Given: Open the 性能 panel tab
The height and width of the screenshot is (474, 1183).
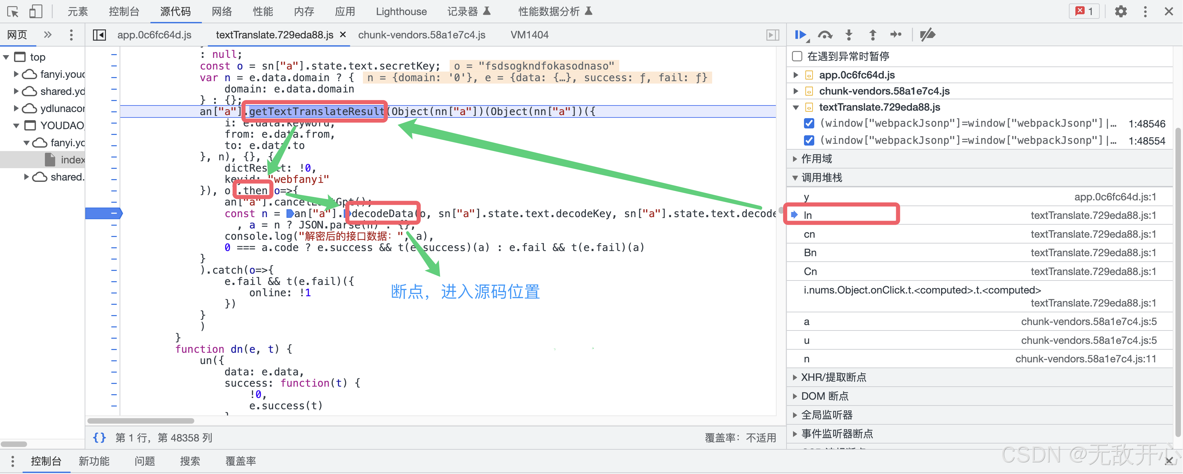Looking at the screenshot, I should click(263, 11).
